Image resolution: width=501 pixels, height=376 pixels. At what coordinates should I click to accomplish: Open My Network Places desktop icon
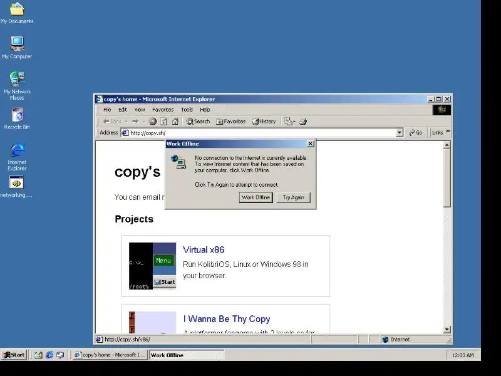[17, 86]
